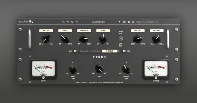Viewport: 197px width, 103px height.
Task: Click the 500ms label under ENV REL
Action: 162,44
